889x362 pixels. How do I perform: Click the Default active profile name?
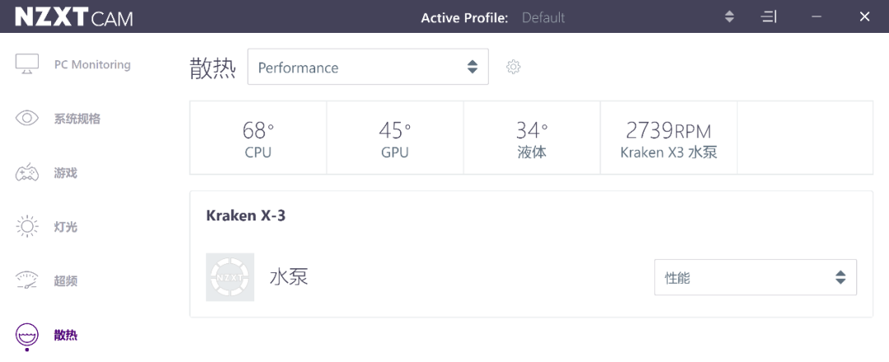click(543, 17)
